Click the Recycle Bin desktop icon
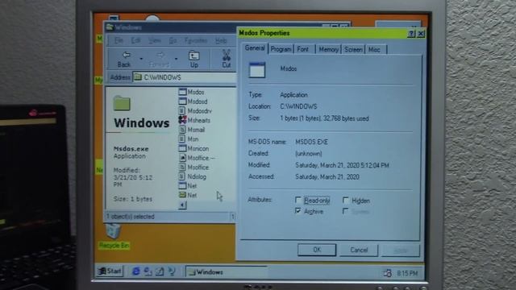The image size is (516, 290). [x=113, y=231]
